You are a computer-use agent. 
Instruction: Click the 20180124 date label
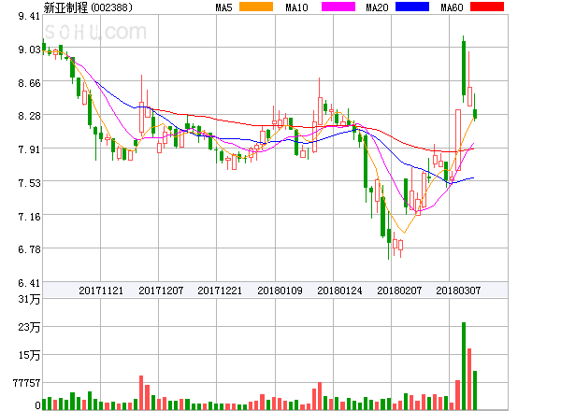click(x=339, y=291)
